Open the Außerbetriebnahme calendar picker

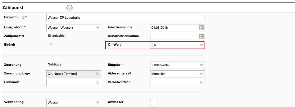point(201,36)
